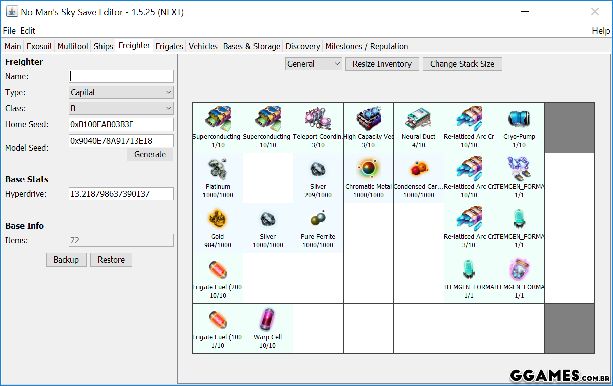This screenshot has width=613, height=386.
Task: Open the Bases & Storage tab
Action: point(251,46)
